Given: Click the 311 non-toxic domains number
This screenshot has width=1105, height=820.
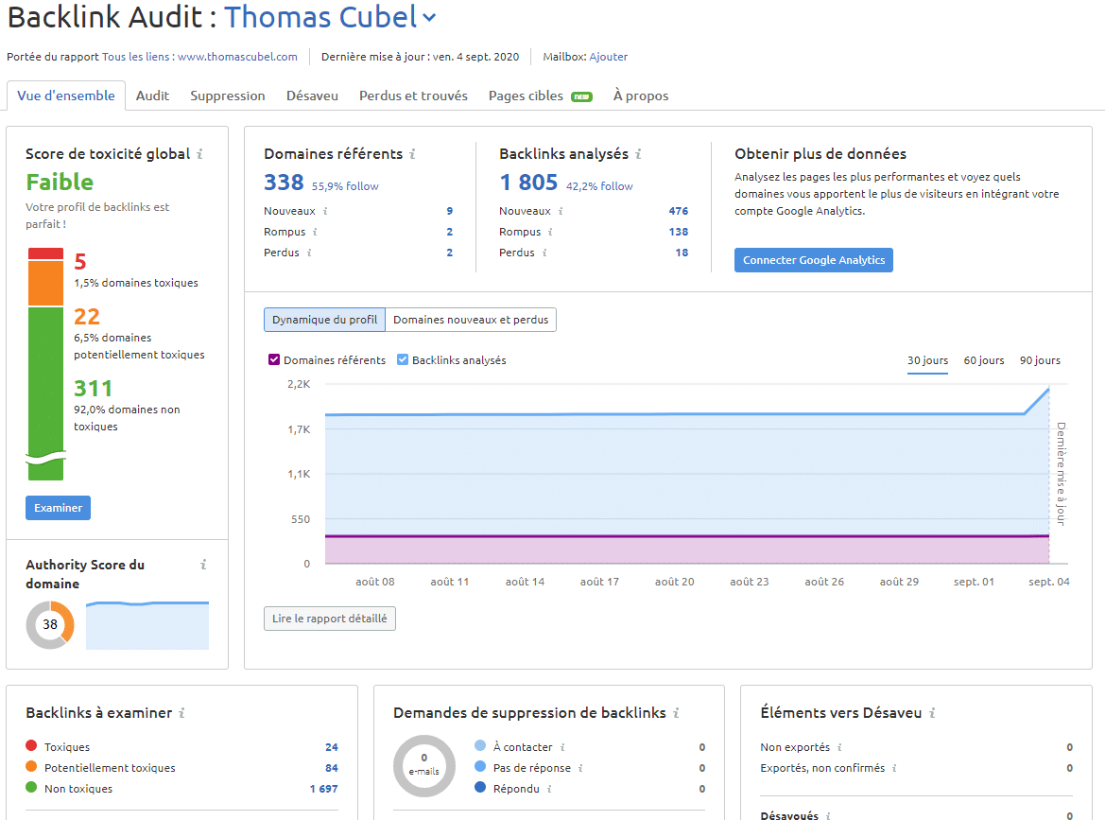Looking at the screenshot, I should coord(94,389).
